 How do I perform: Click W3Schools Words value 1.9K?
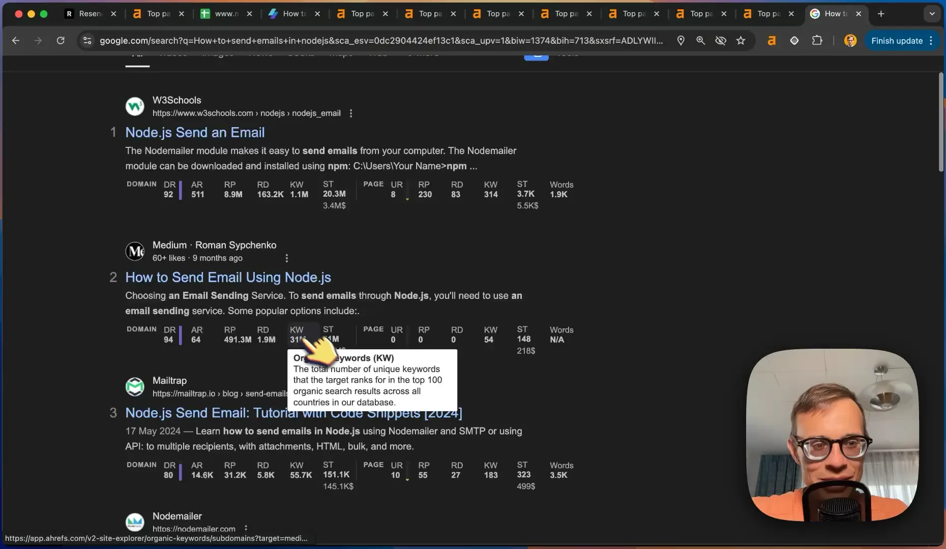558,195
